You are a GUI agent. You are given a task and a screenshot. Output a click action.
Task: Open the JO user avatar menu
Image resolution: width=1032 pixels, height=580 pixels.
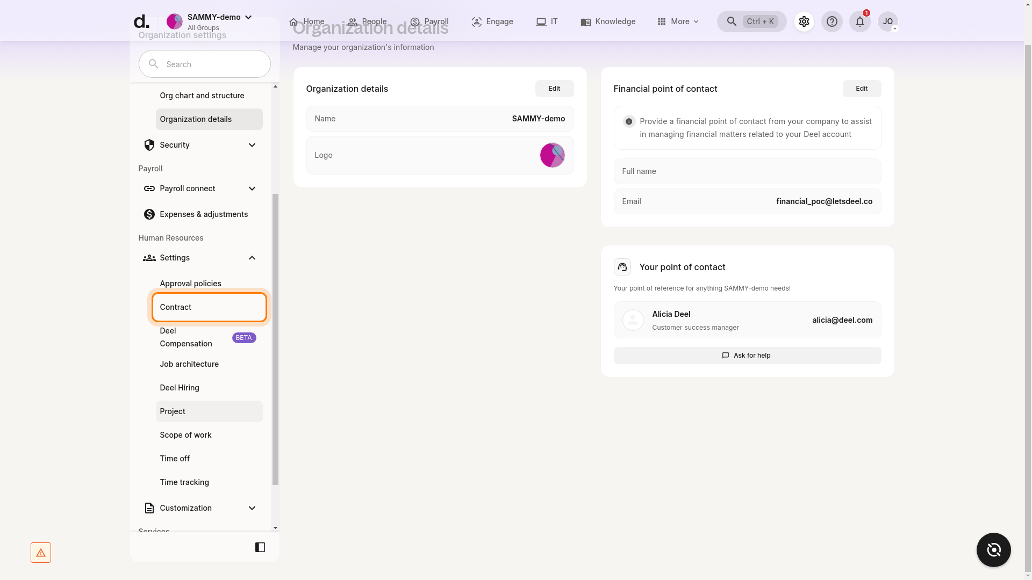click(x=887, y=21)
